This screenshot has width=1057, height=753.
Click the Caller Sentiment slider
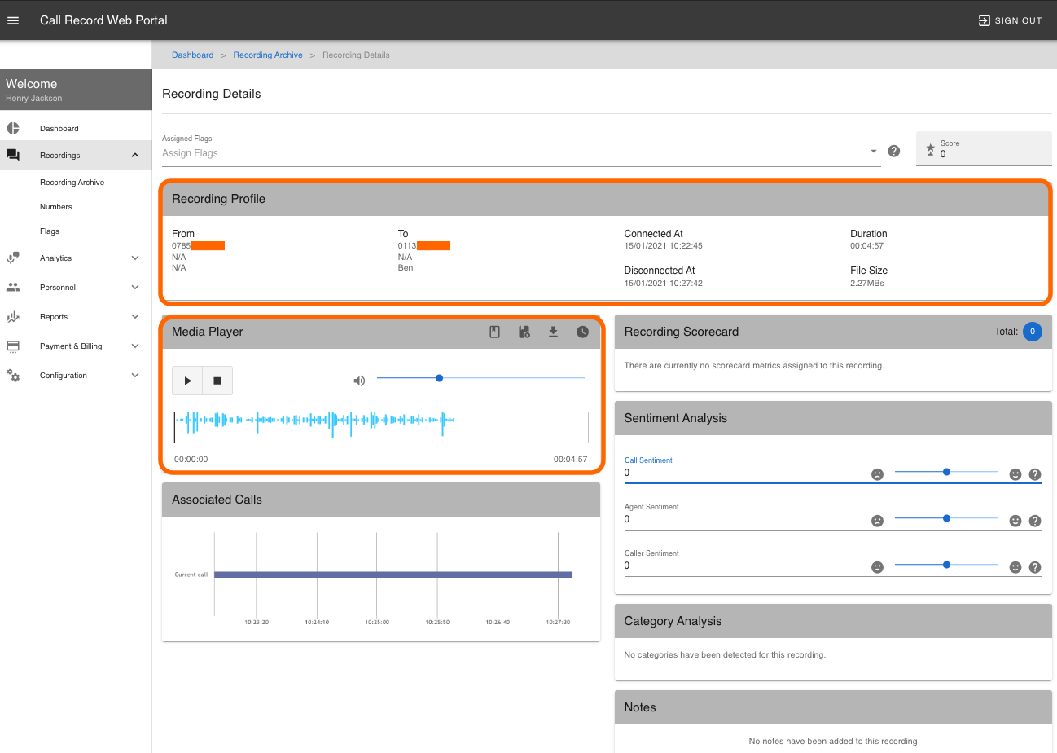point(946,565)
